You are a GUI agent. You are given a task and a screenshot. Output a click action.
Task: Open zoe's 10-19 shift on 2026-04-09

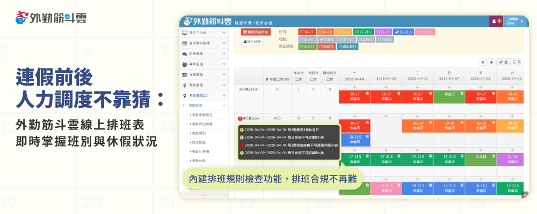point(510,126)
